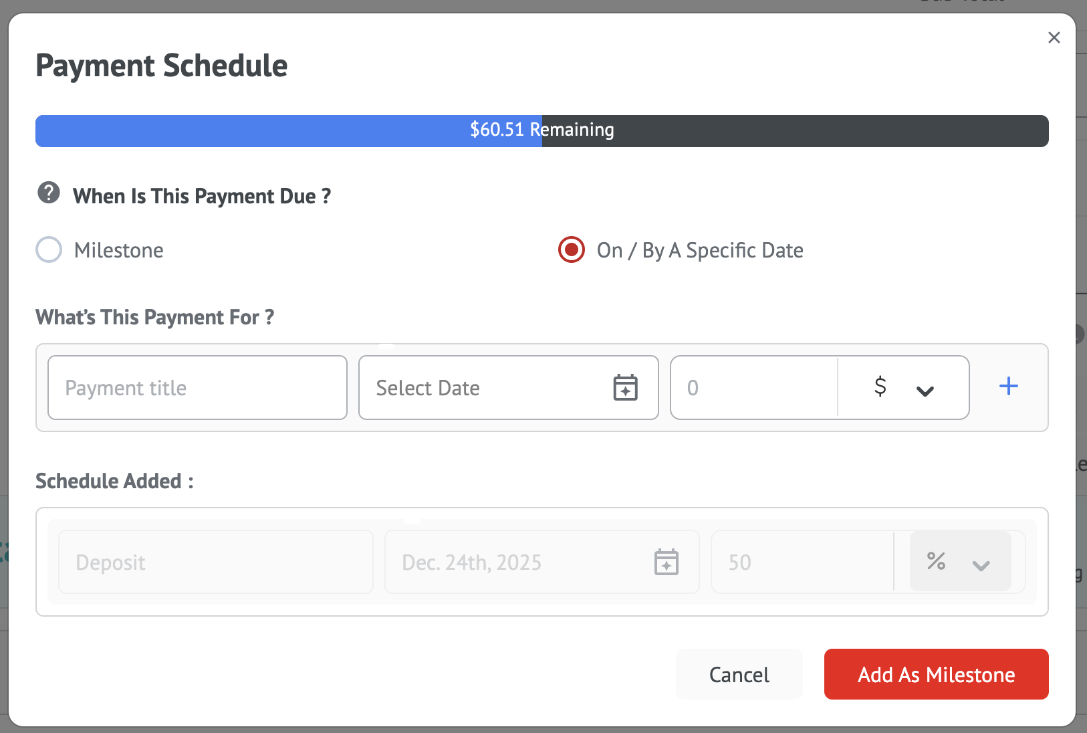Click the amount field showing 0
Viewport: 1087px width, 733px height.
coord(753,388)
